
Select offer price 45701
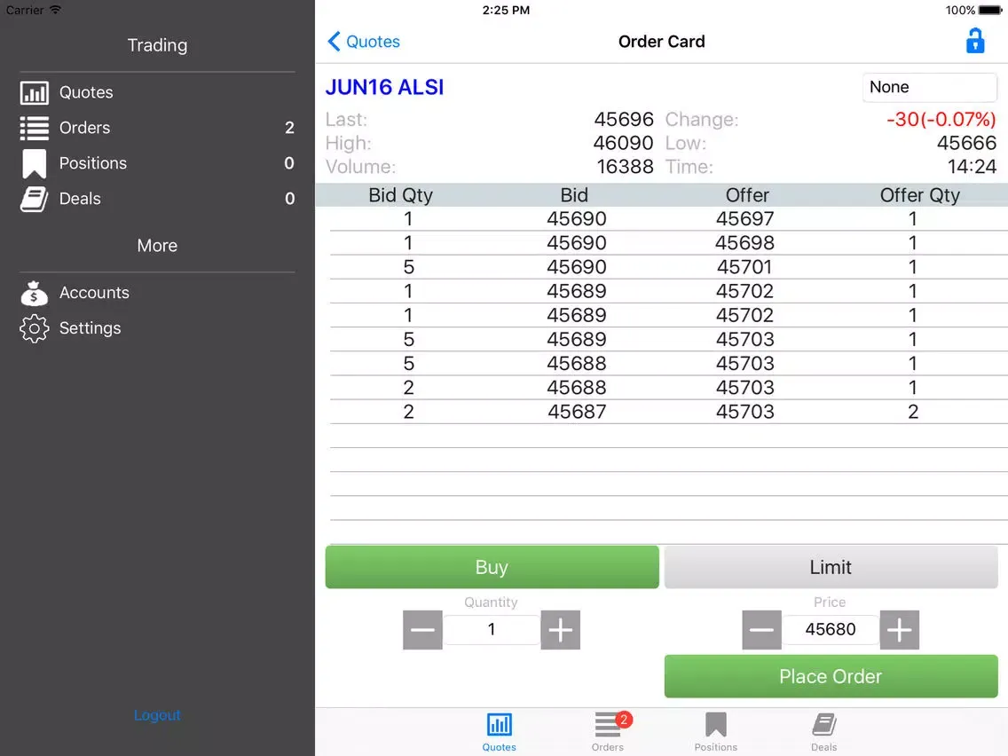745,267
